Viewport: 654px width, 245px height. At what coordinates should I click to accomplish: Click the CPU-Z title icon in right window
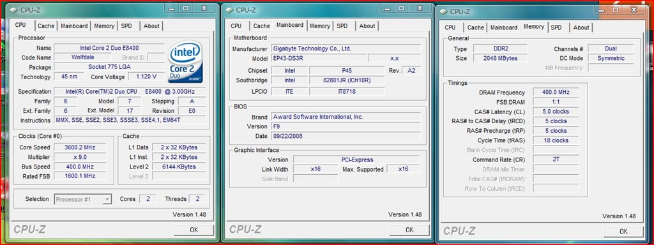(x=444, y=11)
